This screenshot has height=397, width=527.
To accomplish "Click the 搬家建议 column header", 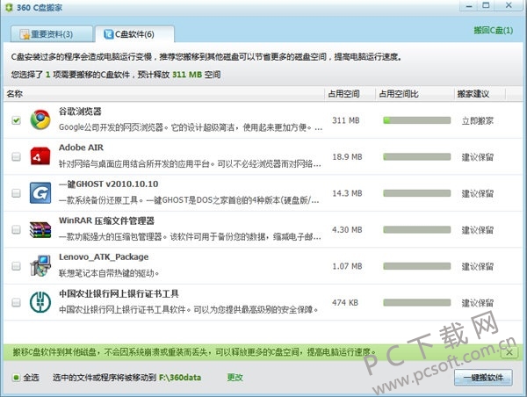I will (x=480, y=94).
